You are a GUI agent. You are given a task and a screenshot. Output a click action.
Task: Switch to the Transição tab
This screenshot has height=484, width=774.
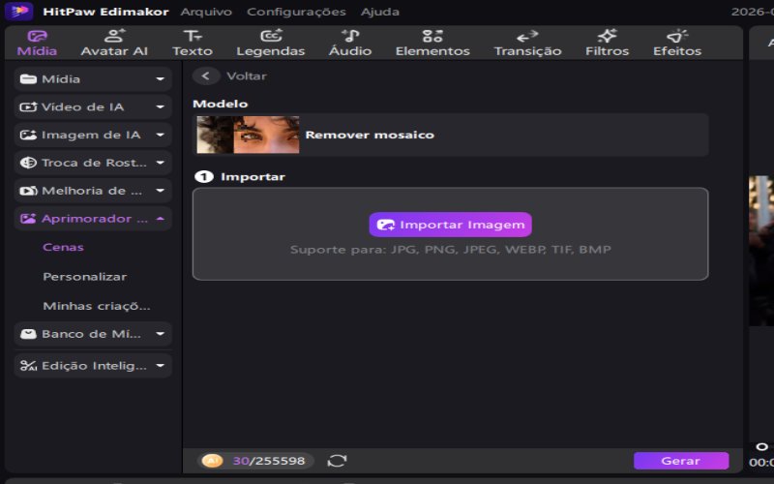click(527, 43)
